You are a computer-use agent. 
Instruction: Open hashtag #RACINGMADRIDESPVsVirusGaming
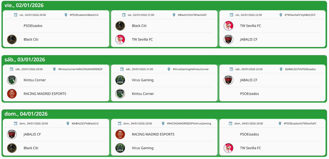tap(189, 124)
